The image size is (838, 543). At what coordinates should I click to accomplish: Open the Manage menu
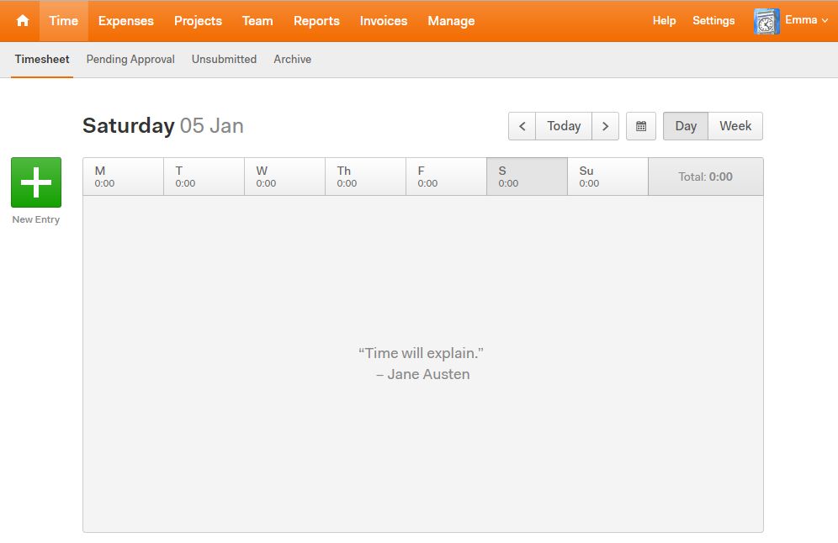451,20
